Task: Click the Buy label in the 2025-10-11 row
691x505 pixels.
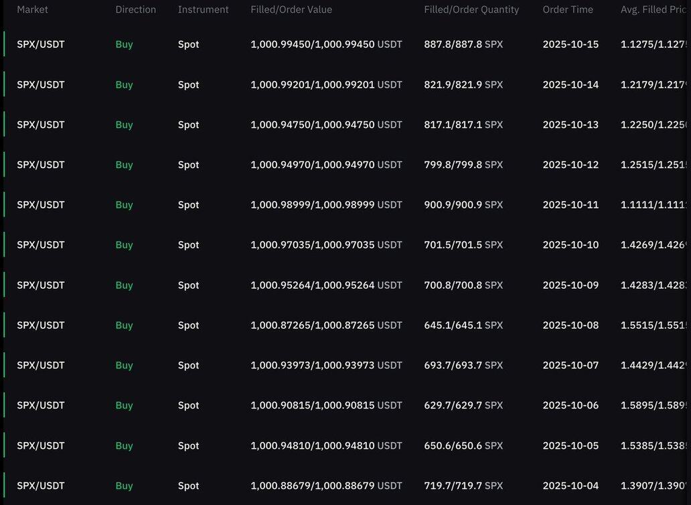Action: pos(124,205)
